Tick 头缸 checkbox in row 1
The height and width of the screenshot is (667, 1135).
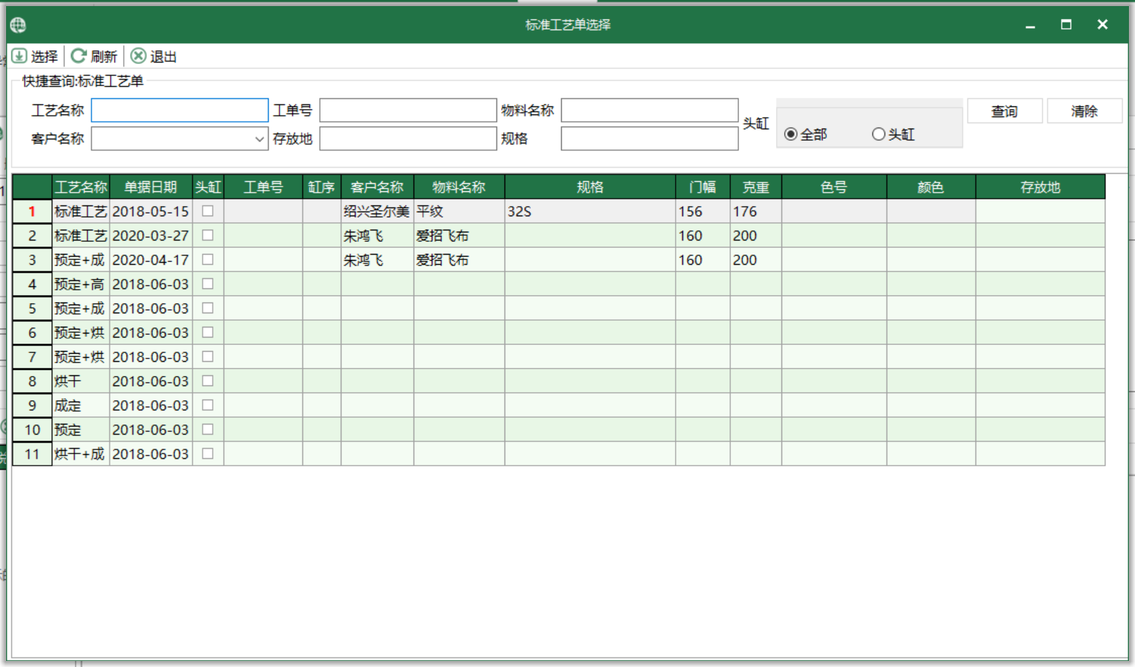208,211
